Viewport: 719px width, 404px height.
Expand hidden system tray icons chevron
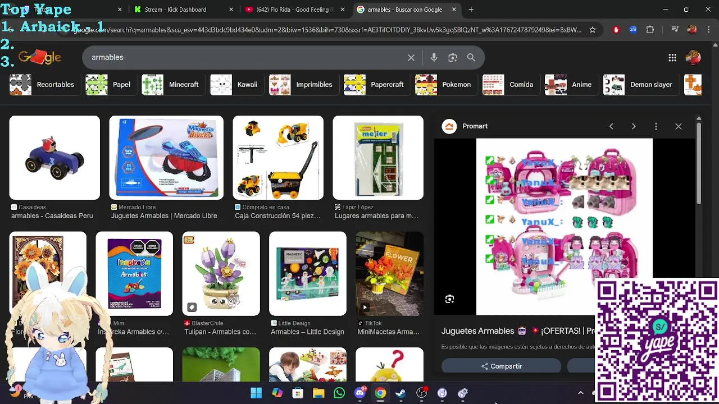(x=581, y=393)
